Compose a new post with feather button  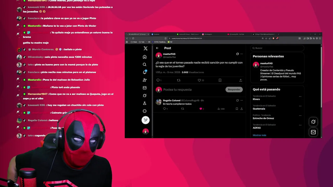pyautogui.click(x=145, y=120)
